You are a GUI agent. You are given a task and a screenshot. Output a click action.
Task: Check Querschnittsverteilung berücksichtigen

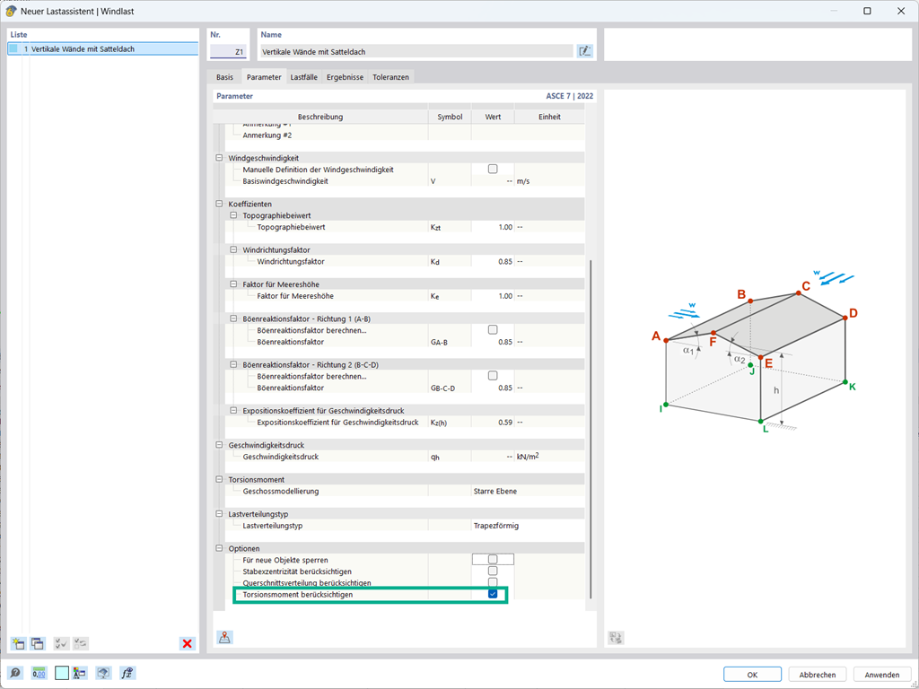click(x=493, y=582)
